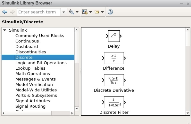Open the Signal Routing library

pyautogui.click(x=30, y=106)
